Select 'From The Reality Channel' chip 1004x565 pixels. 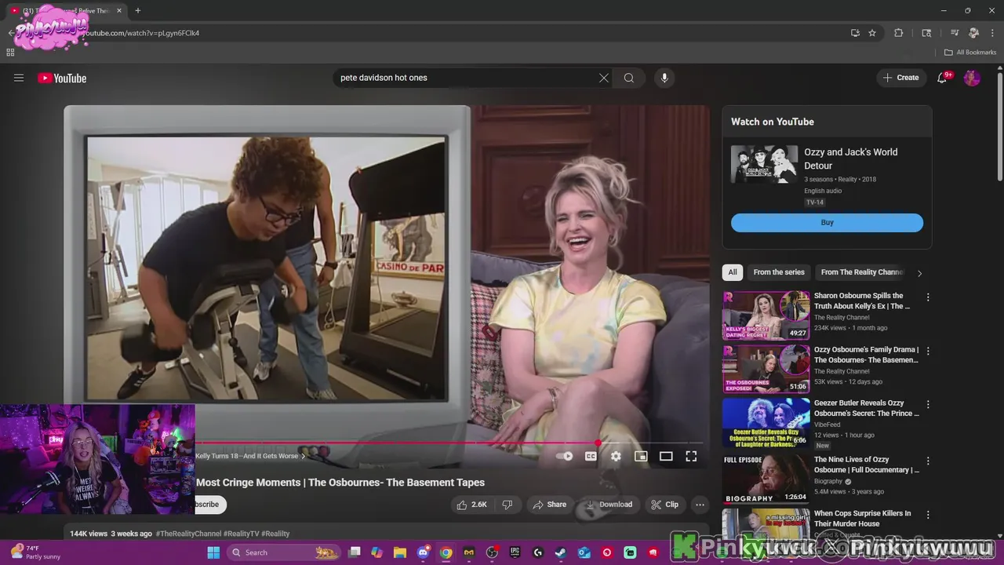(x=861, y=272)
